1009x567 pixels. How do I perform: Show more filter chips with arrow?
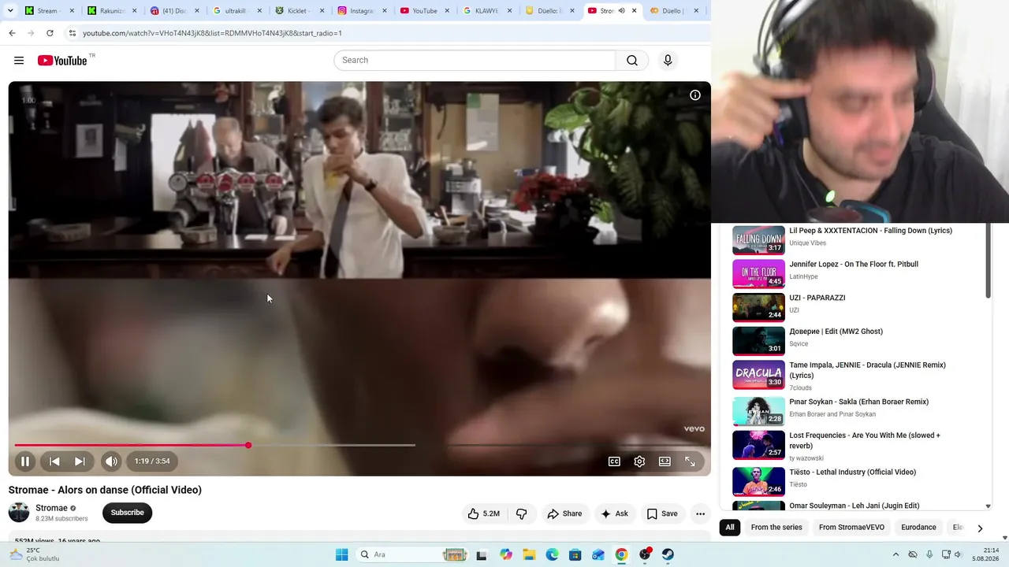click(980, 528)
